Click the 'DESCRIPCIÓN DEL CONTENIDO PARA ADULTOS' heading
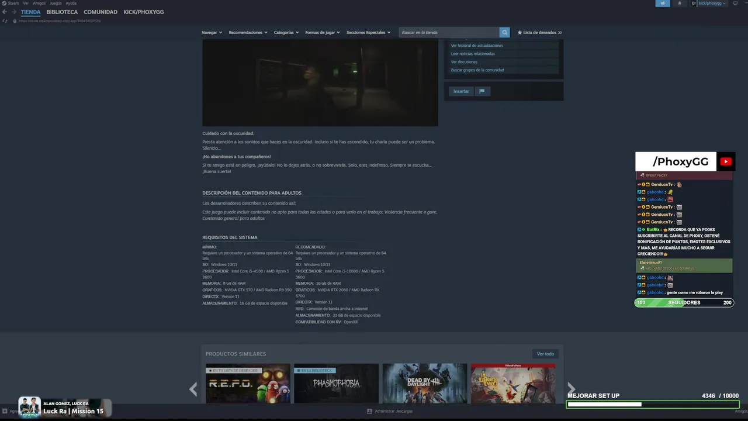The image size is (748, 421). point(252,193)
